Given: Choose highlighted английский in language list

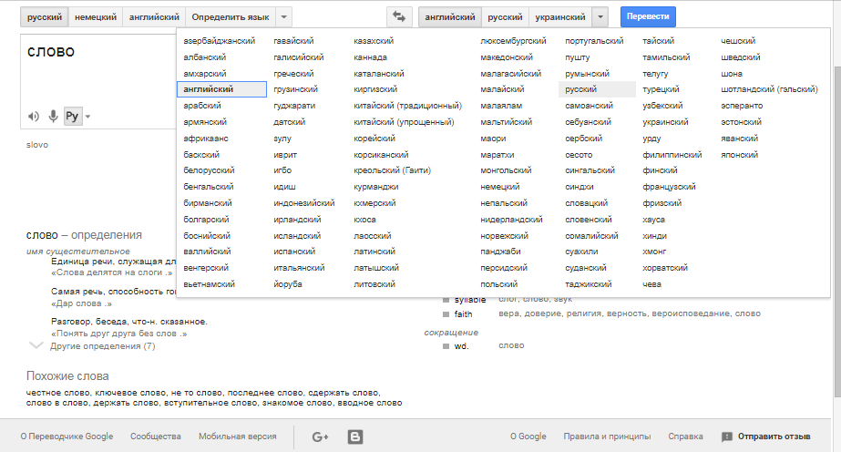Looking at the screenshot, I should pyautogui.click(x=221, y=89).
